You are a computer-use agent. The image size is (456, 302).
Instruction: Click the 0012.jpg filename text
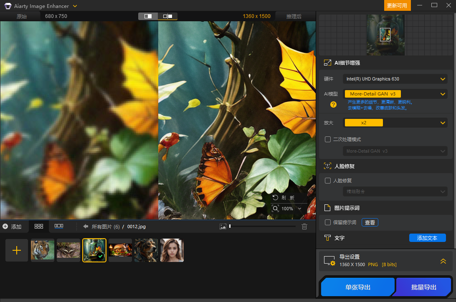tap(137, 226)
